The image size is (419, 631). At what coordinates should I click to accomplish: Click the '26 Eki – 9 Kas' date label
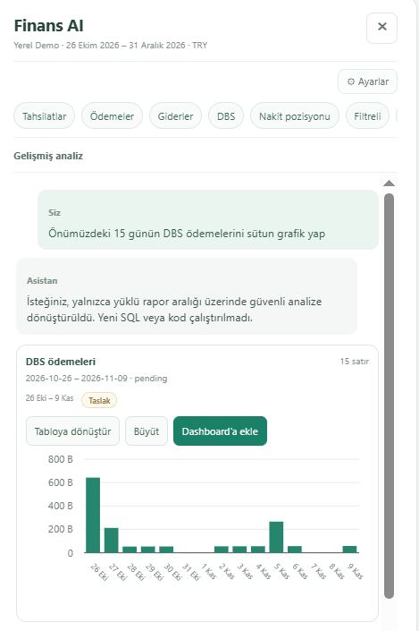49,398
